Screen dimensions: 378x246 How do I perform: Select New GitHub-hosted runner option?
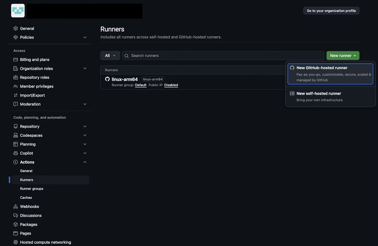pos(330,74)
